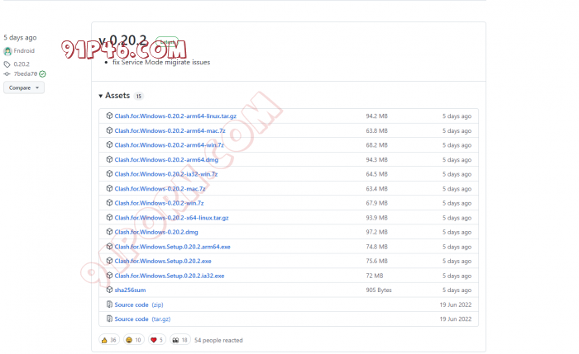Toggle the heart reaction
Viewport: 579px width, 354px height.
[156, 340]
